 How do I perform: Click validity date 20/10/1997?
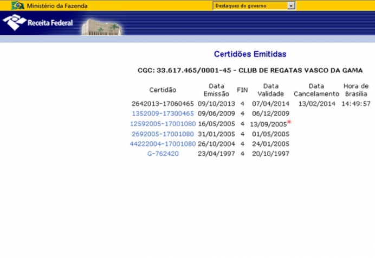click(271, 154)
